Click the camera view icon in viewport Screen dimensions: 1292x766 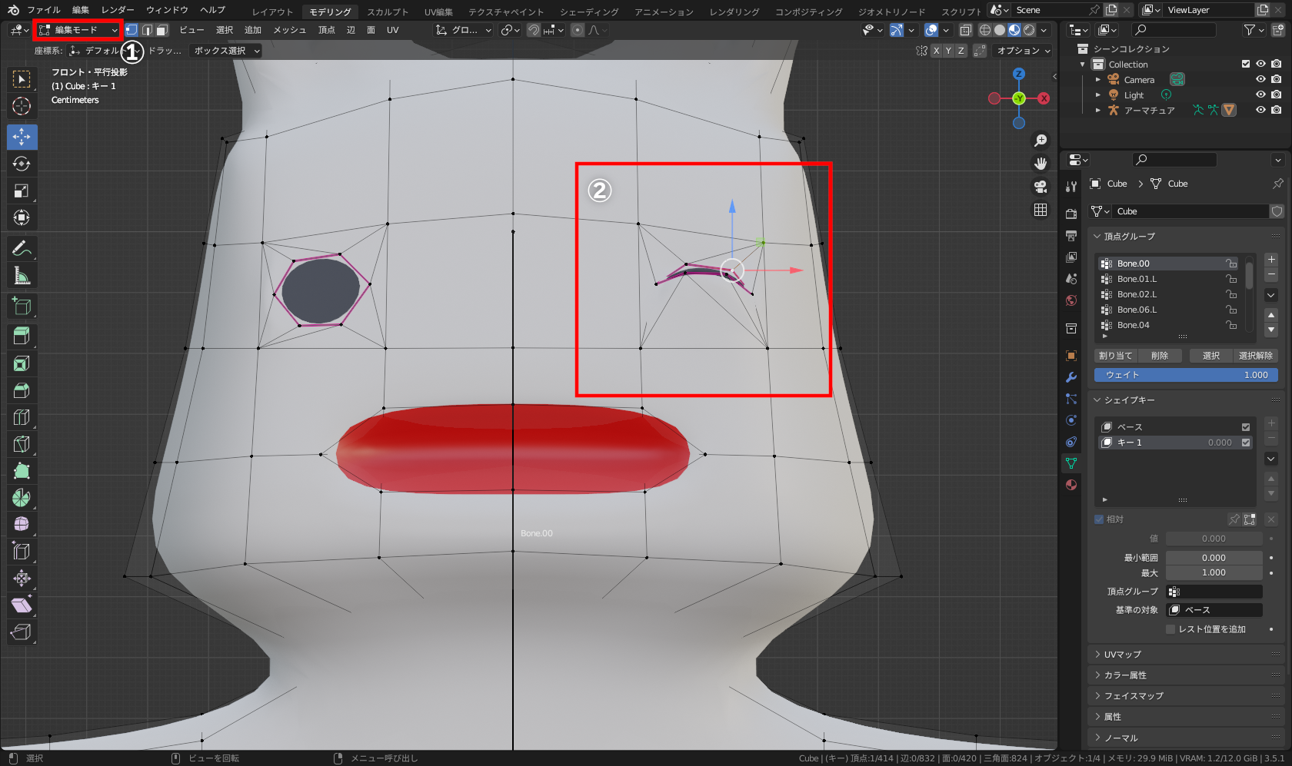pos(1040,187)
